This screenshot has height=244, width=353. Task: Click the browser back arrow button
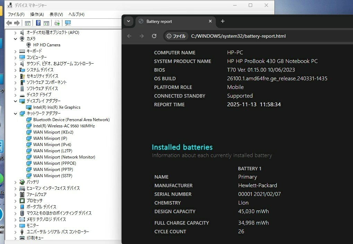(129, 36)
